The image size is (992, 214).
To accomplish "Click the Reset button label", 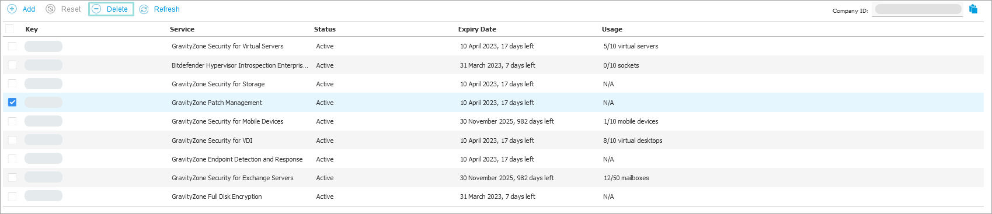I will pos(71,9).
